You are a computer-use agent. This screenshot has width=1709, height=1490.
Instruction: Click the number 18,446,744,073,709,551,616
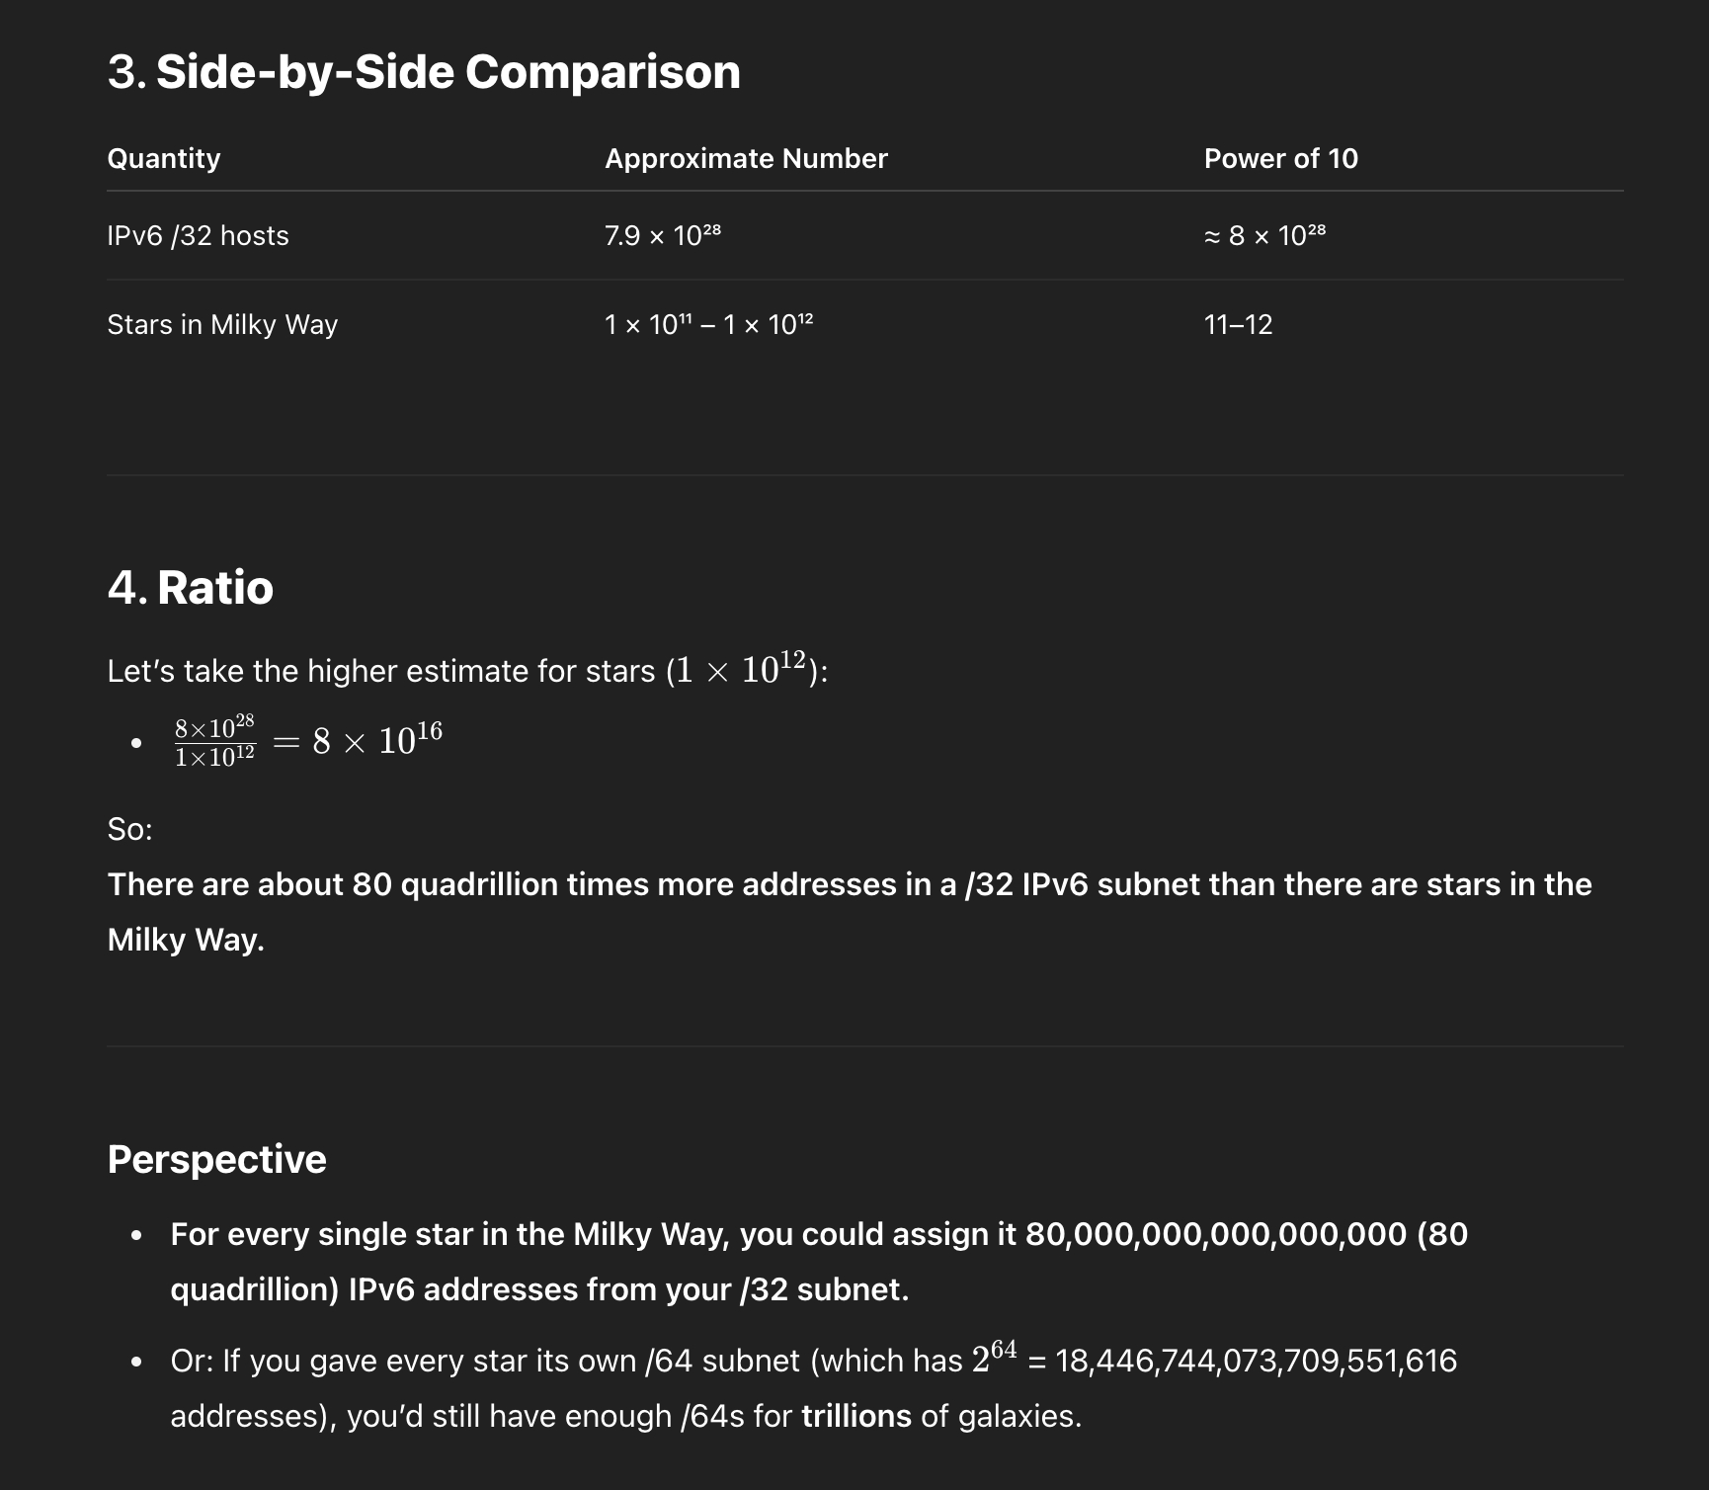1256,1361
